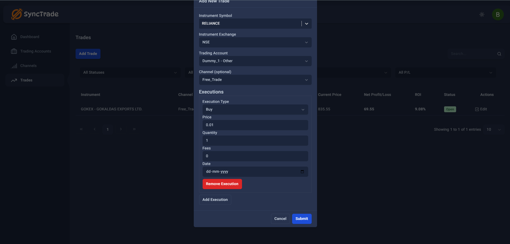510x244 pixels.
Task: Expand the Instrument Symbol RELIANCE dropdown
Action: pyautogui.click(x=306, y=24)
